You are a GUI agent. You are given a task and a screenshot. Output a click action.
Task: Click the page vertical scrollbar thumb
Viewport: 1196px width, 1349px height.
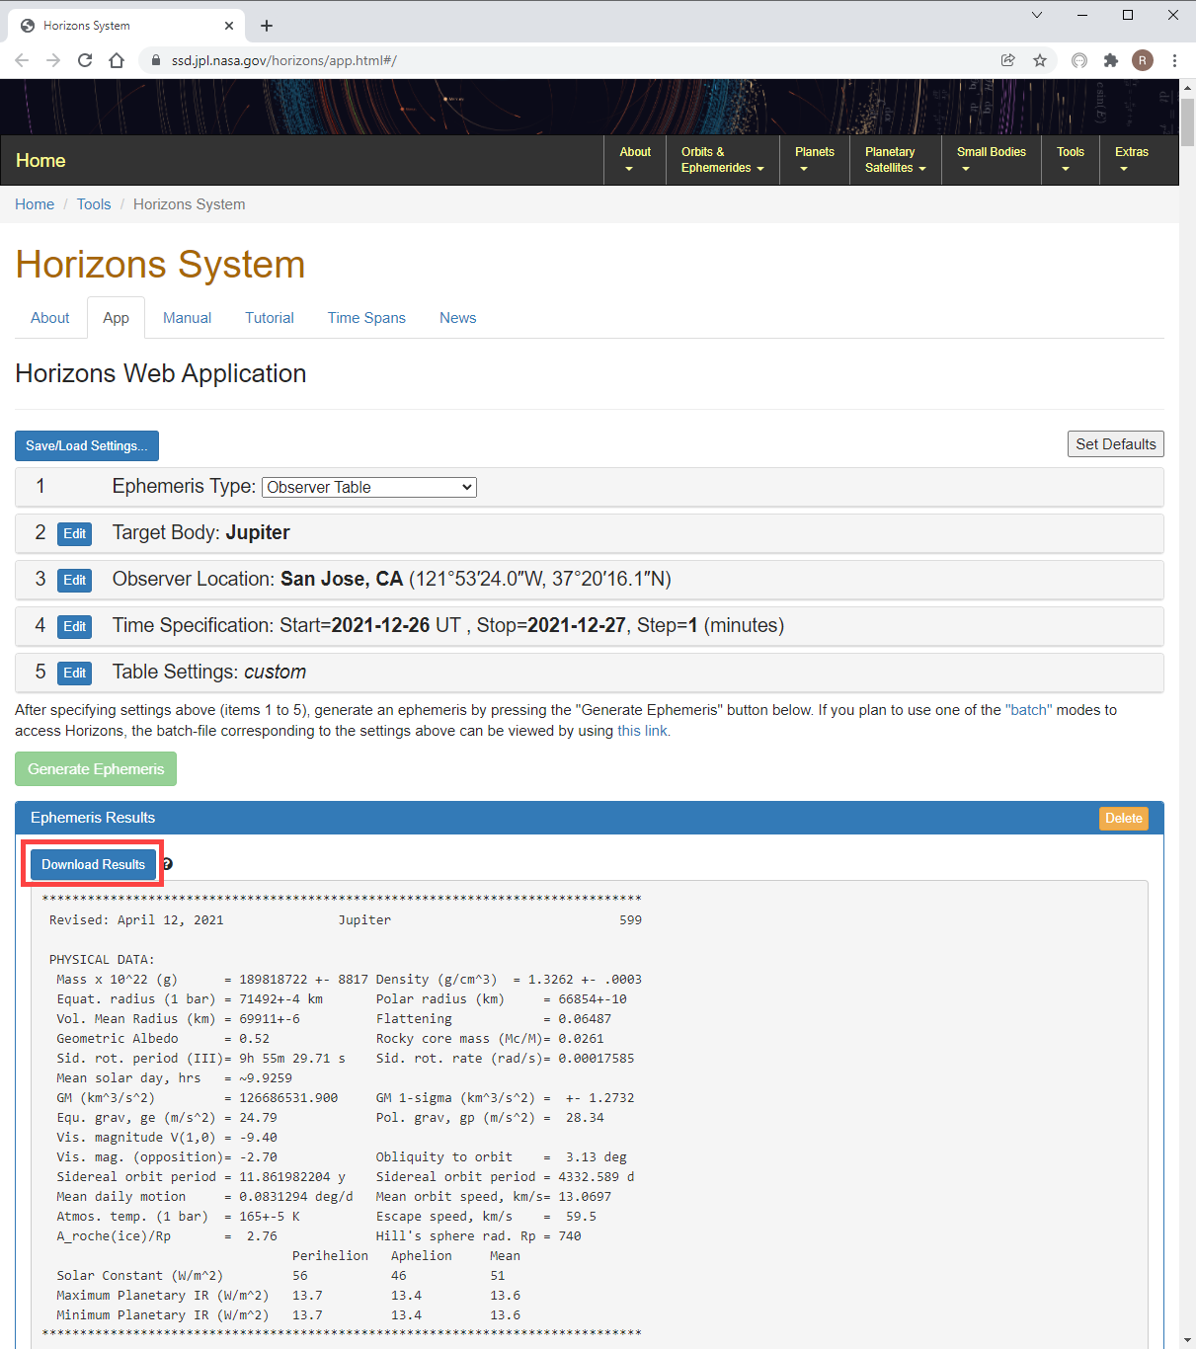pos(1188,121)
